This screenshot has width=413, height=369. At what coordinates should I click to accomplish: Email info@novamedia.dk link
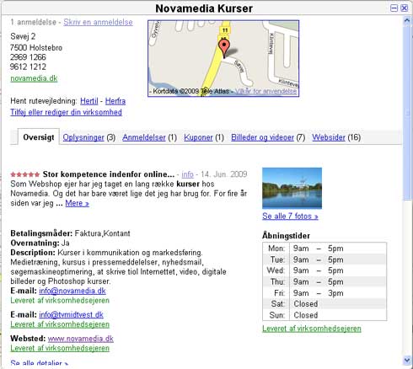(x=72, y=291)
